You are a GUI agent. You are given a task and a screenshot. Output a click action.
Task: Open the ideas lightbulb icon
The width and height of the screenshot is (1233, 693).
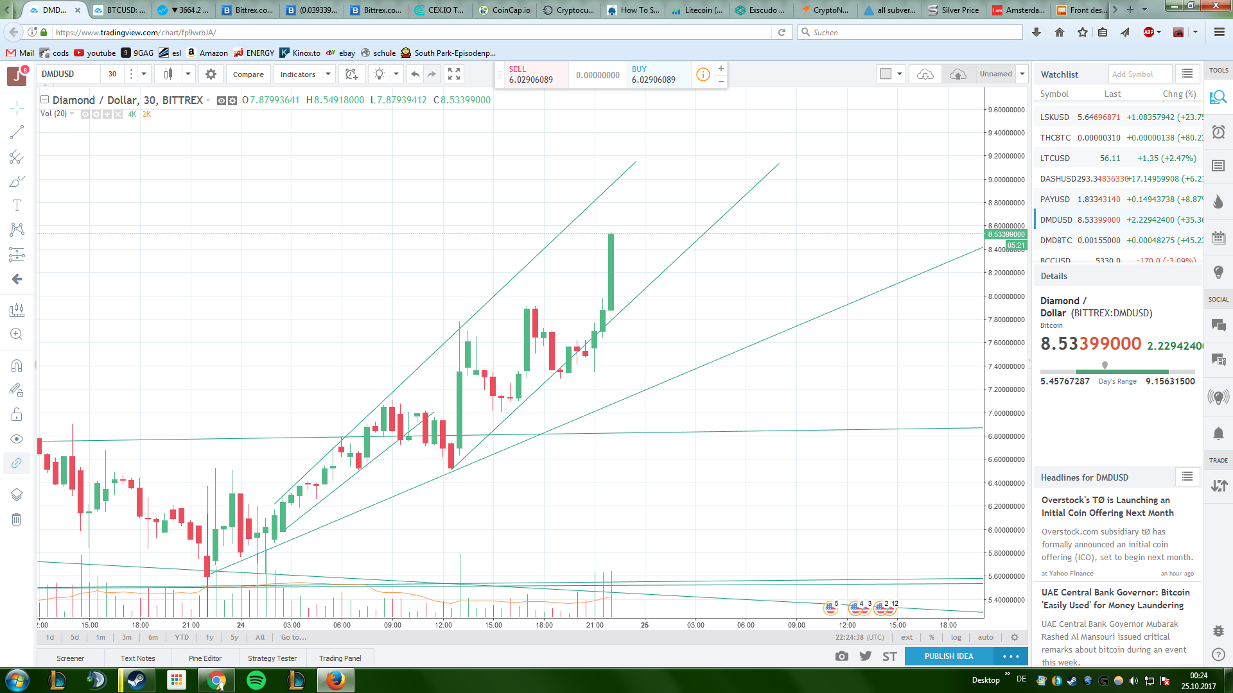pos(1218,273)
